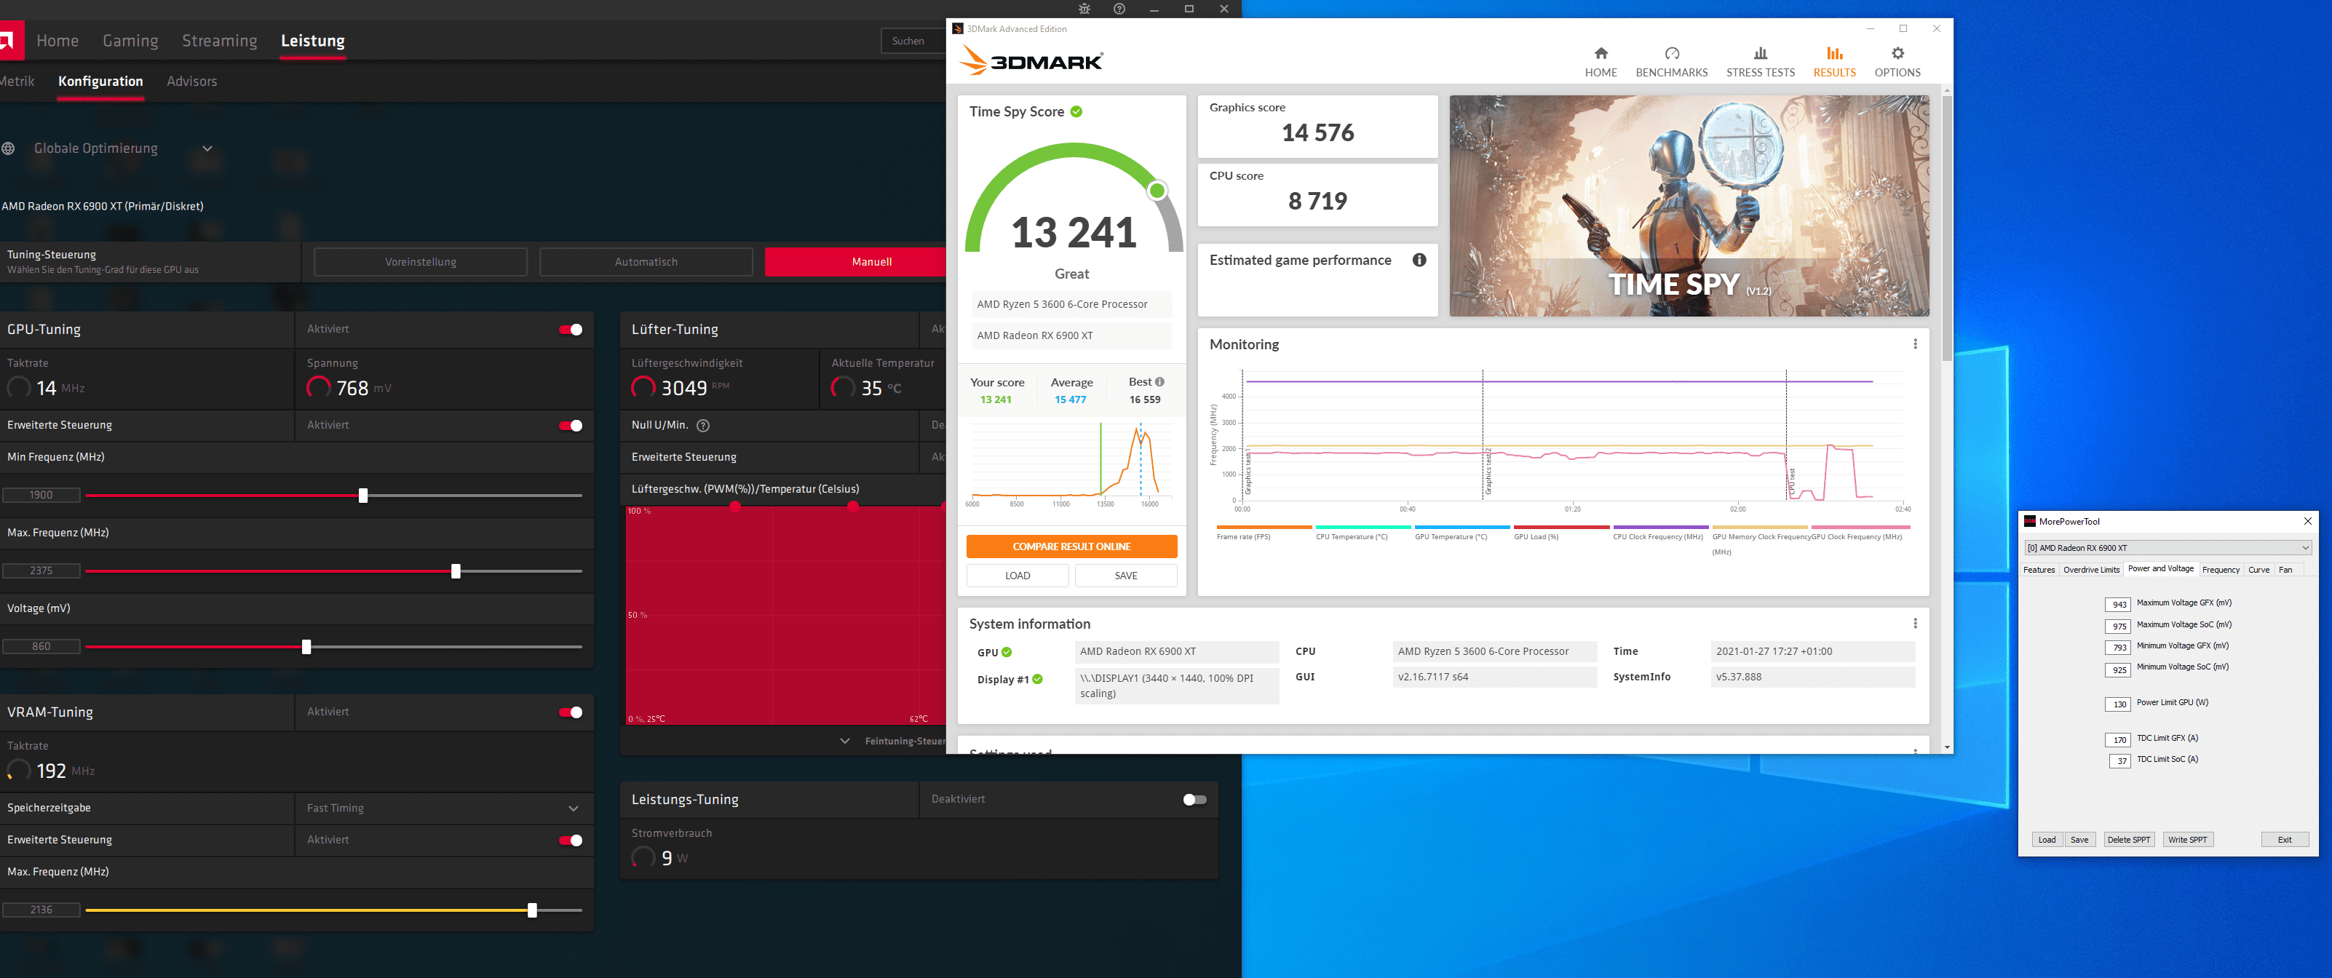Viewport: 2332px width, 978px height.
Task: Click the green check beside GPU label
Action: pyautogui.click(x=1007, y=652)
